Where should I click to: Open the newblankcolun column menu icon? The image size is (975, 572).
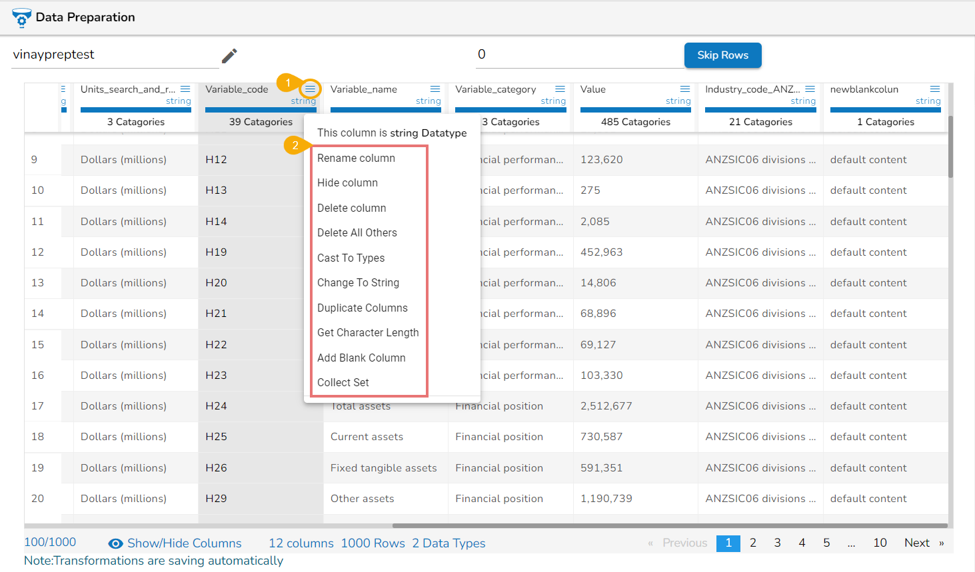[x=935, y=89]
